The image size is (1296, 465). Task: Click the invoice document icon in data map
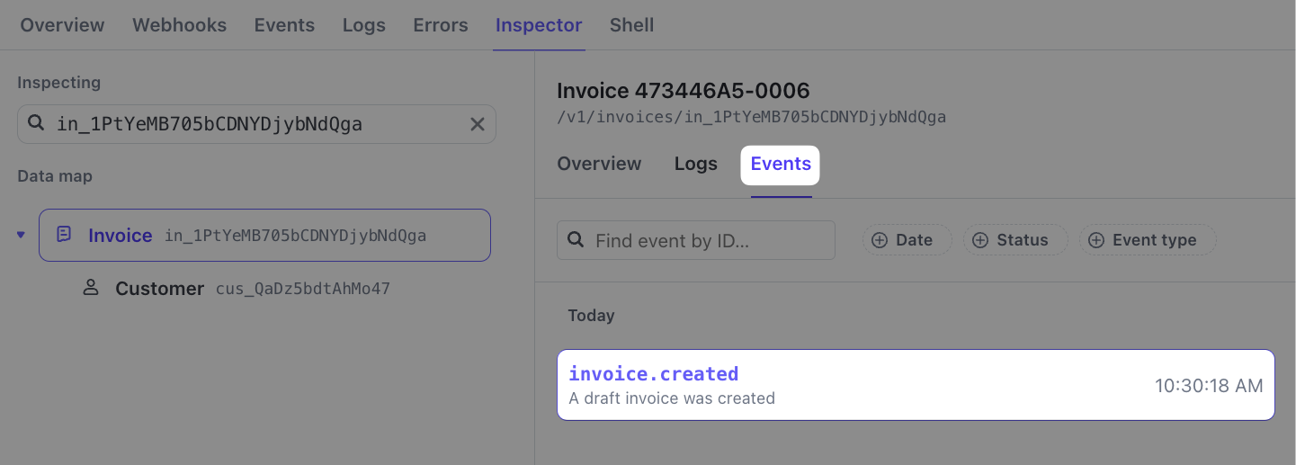click(x=64, y=235)
